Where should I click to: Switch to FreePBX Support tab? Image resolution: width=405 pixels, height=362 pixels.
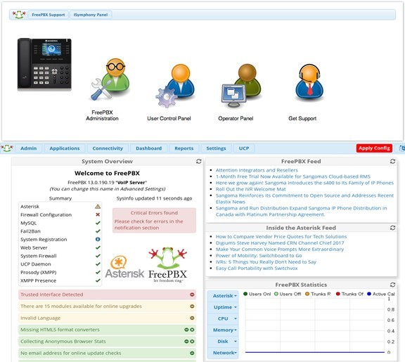click(49, 15)
